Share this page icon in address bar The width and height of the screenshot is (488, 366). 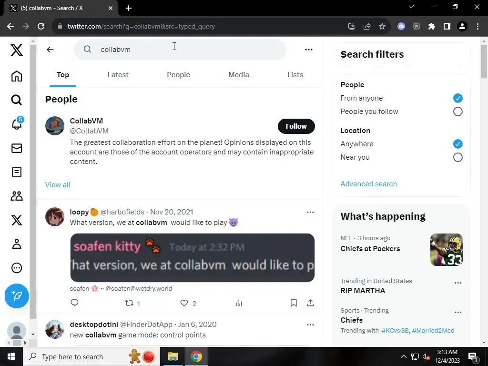coord(367,27)
